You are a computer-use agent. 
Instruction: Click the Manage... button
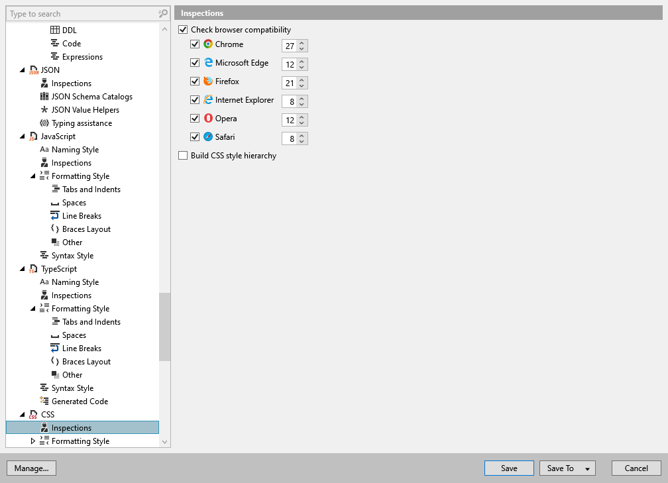point(32,468)
